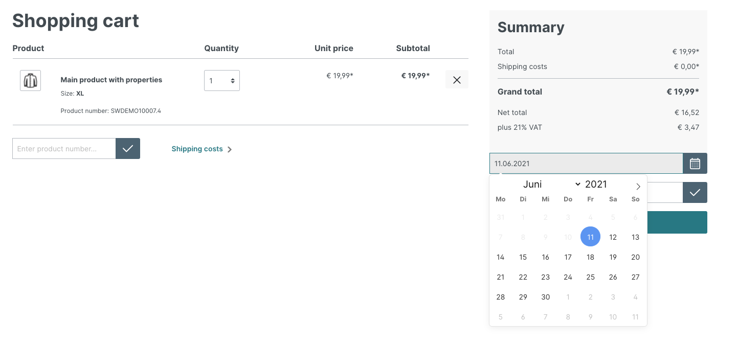This screenshot has width=738, height=343.
Task: Click the calendar icon beside the date field
Action: pyautogui.click(x=695, y=164)
